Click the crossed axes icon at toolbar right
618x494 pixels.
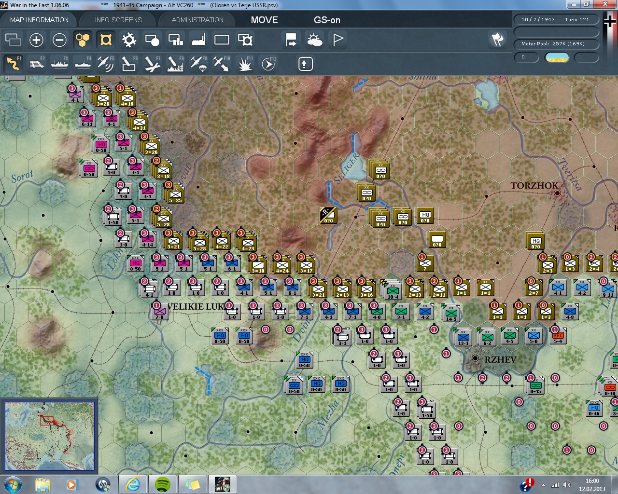coord(497,40)
